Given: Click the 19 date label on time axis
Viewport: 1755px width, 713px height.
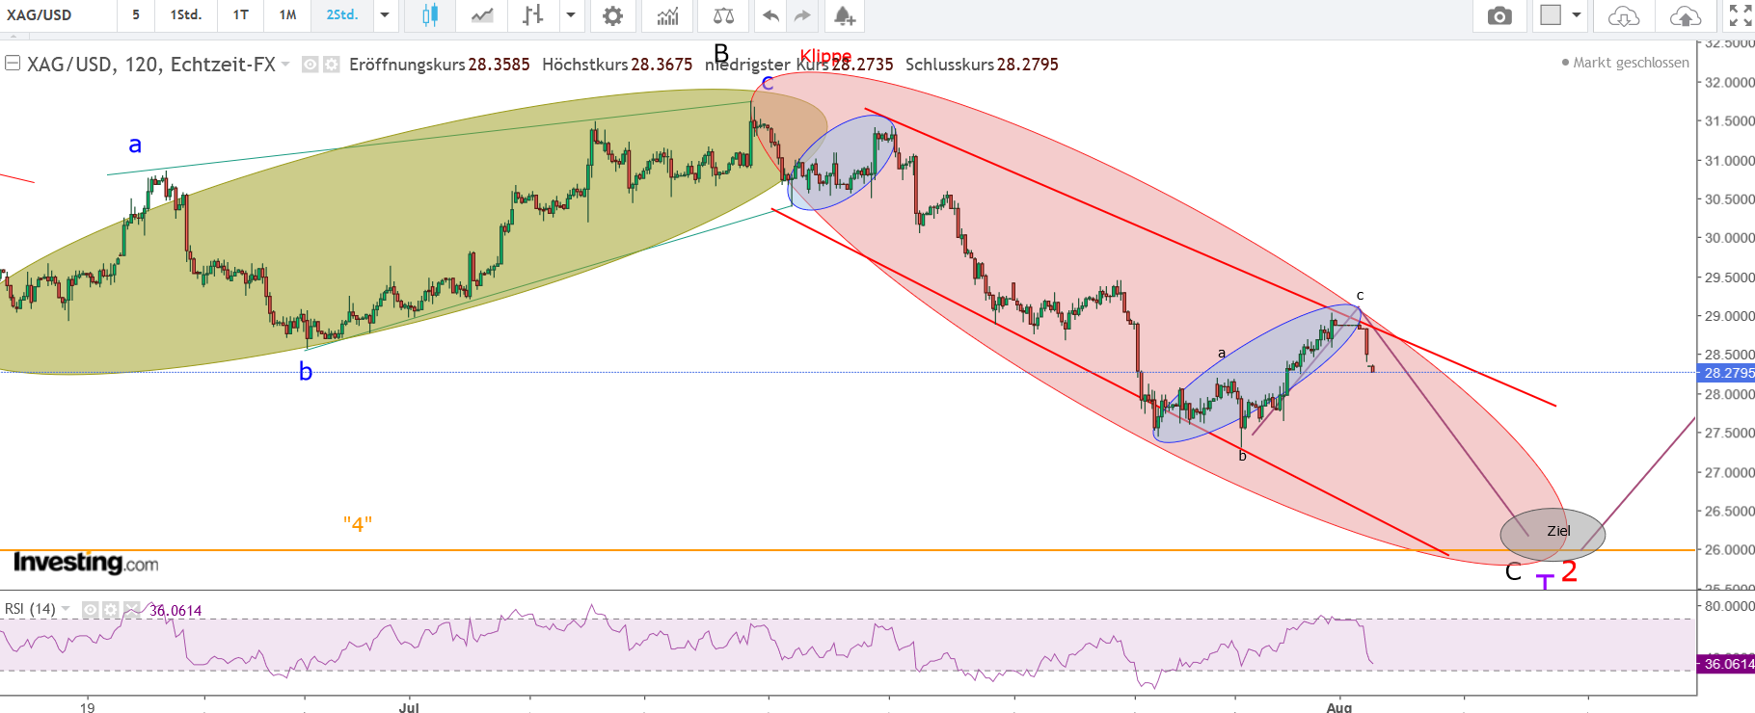Looking at the screenshot, I should click(x=88, y=707).
